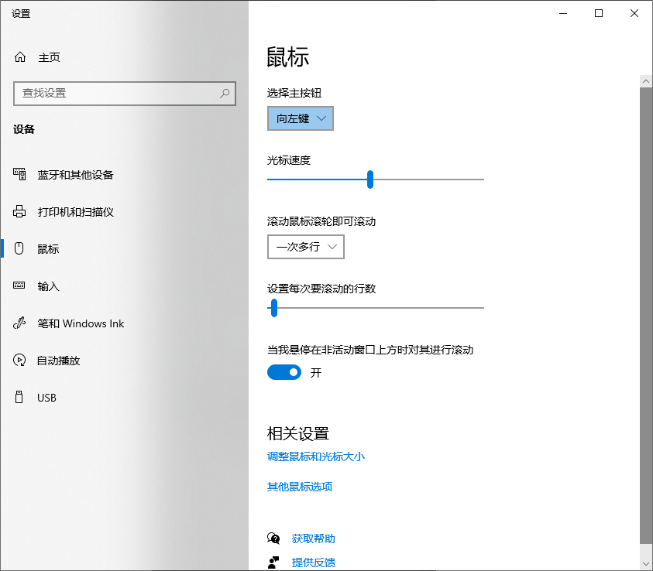Image resolution: width=653 pixels, height=571 pixels.
Task: Open 其他鼠标选项 link
Action: (x=300, y=486)
